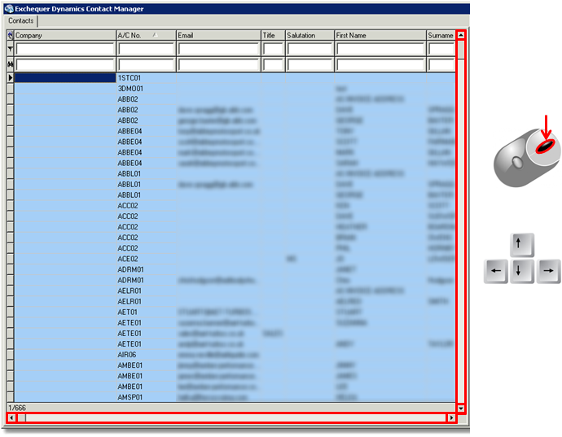Focus the Salutation search box in binoculars row
The image size is (562, 437).
tap(310, 65)
